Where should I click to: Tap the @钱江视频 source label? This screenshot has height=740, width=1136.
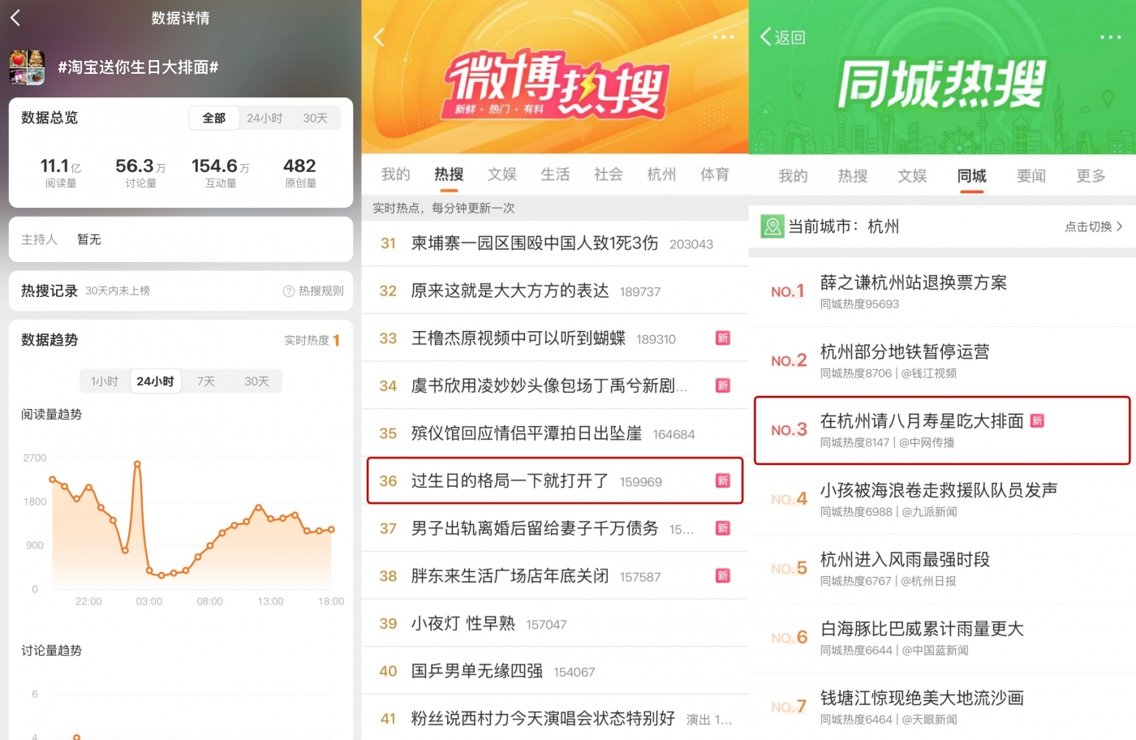tap(929, 373)
